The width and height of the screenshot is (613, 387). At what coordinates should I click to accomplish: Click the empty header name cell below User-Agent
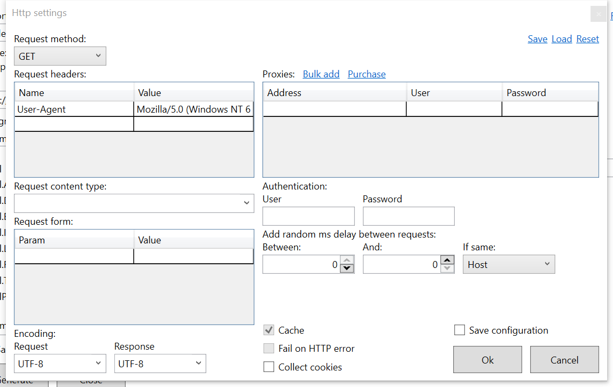click(x=74, y=124)
